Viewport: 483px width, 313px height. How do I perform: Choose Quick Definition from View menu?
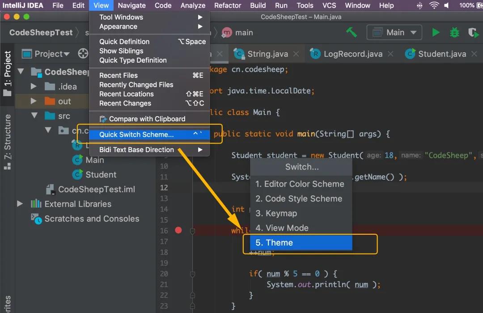point(149,42)
